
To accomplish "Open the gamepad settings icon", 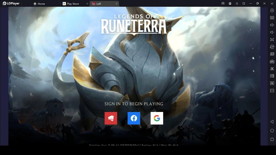I will (x=223, y=3).
